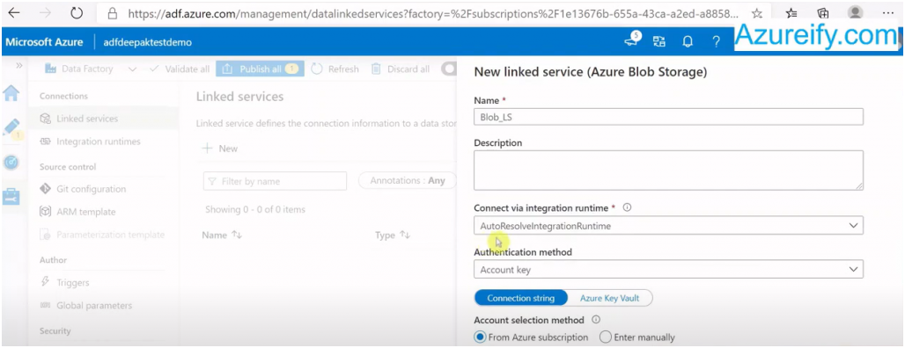Open the Annotations : Any filter

[408, 181]
